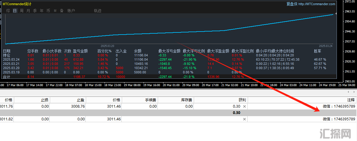Open the MTCommander.com website link

tap(317, 4)
